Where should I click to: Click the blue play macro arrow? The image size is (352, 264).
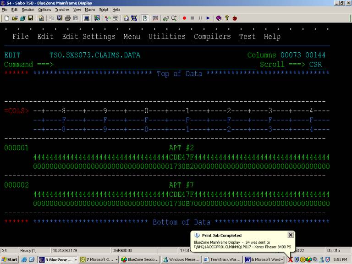tap(208, 18)
